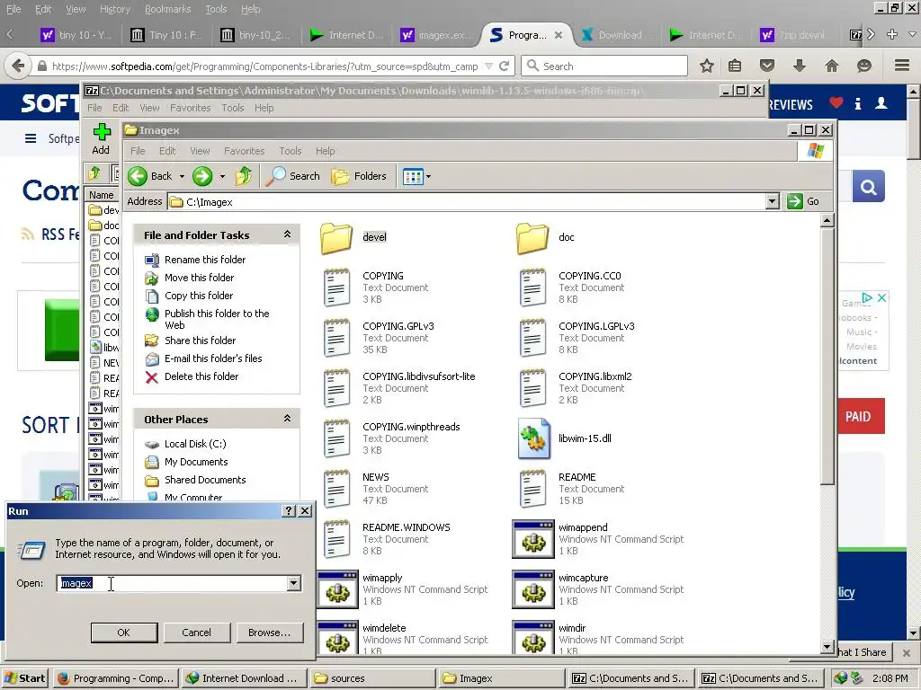Viewport: 921px width, 690px height.
Task: Select the wimcapture command script icon
Action: pyautogui.click(x=533, y=589)
